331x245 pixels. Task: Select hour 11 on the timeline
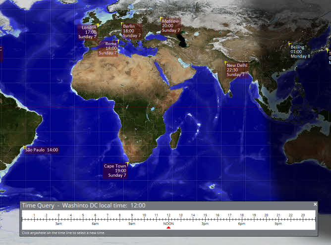157,215
